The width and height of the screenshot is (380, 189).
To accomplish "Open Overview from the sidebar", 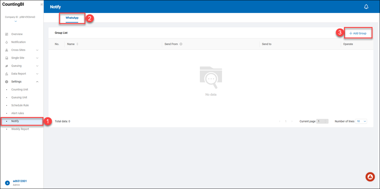I will click(17, 34).
